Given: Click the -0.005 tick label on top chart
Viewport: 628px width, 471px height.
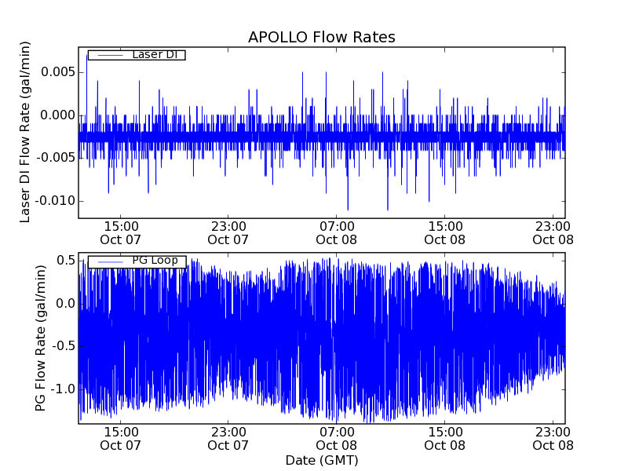Looking at the screenshot, I should (x=56, y=158).
